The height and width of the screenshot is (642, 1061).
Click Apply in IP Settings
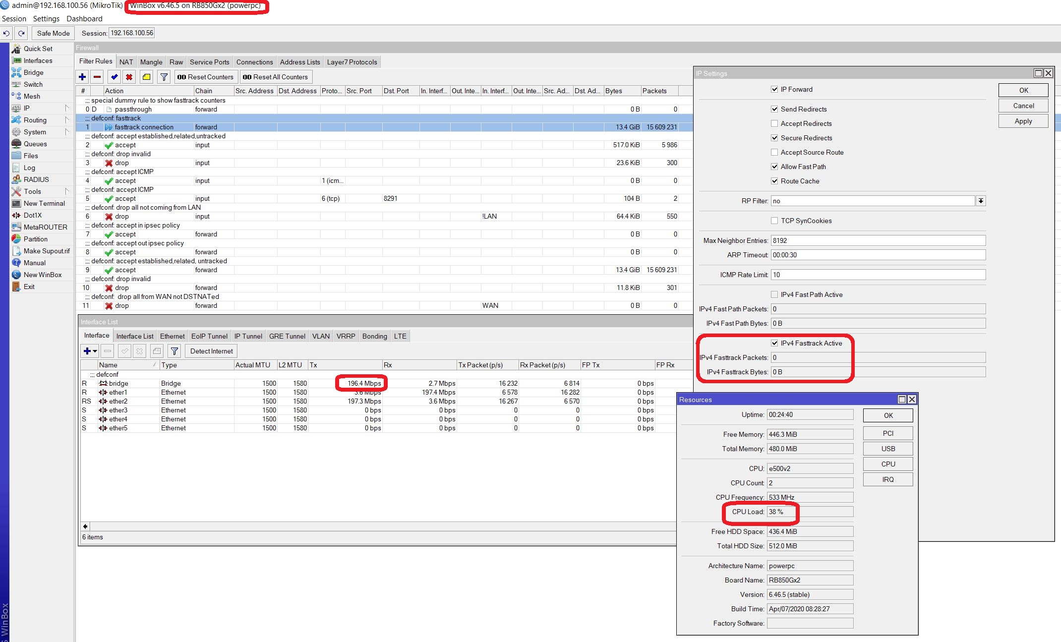(1023, 121)
